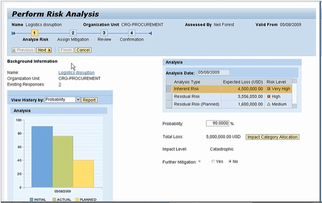This screenshot has height=203, width=322.
Task: Open the View History by dropdown
Action: coord(78,99)
